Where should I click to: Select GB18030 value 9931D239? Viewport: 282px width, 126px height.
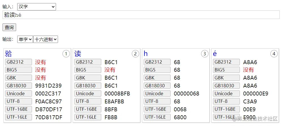[48, 86]
